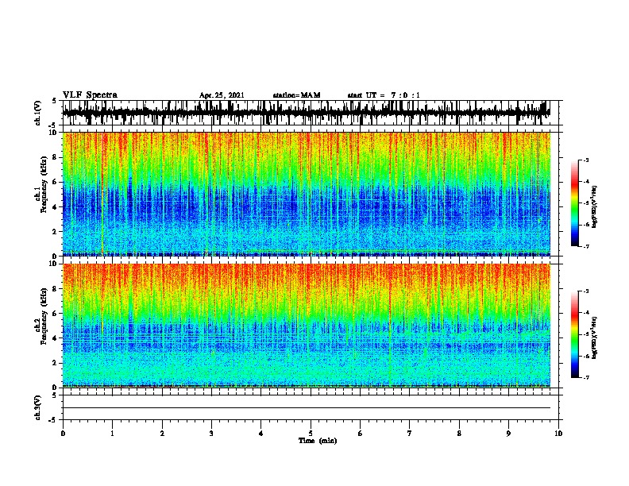629x486 pixels.
Task: Click time axis tick label "1"
Action: click(x=112, y=434)
